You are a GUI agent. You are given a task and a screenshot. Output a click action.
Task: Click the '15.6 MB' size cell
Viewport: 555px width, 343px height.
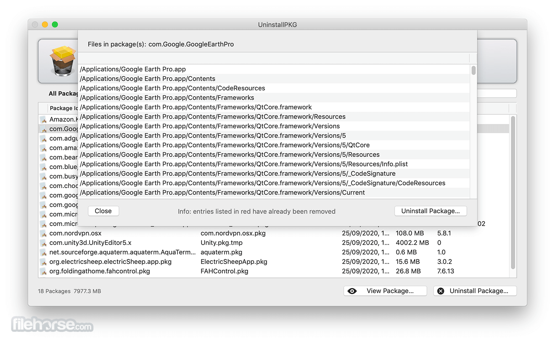point(408,262)
